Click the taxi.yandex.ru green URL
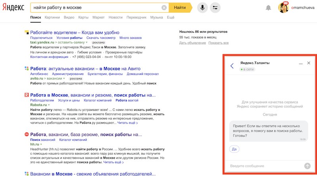Image resolution: width=317 pixels, height=176 pixels. click(x=42, y=42)
